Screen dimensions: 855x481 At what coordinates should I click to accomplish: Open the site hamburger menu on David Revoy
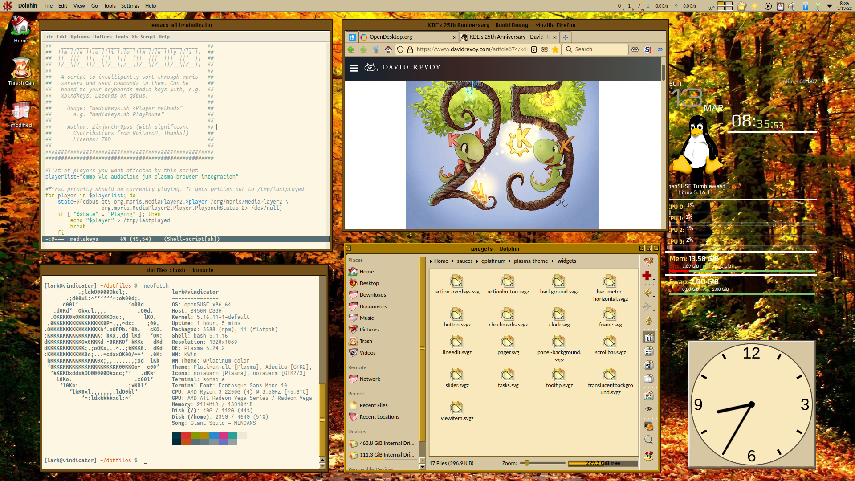tap(354, 68)
